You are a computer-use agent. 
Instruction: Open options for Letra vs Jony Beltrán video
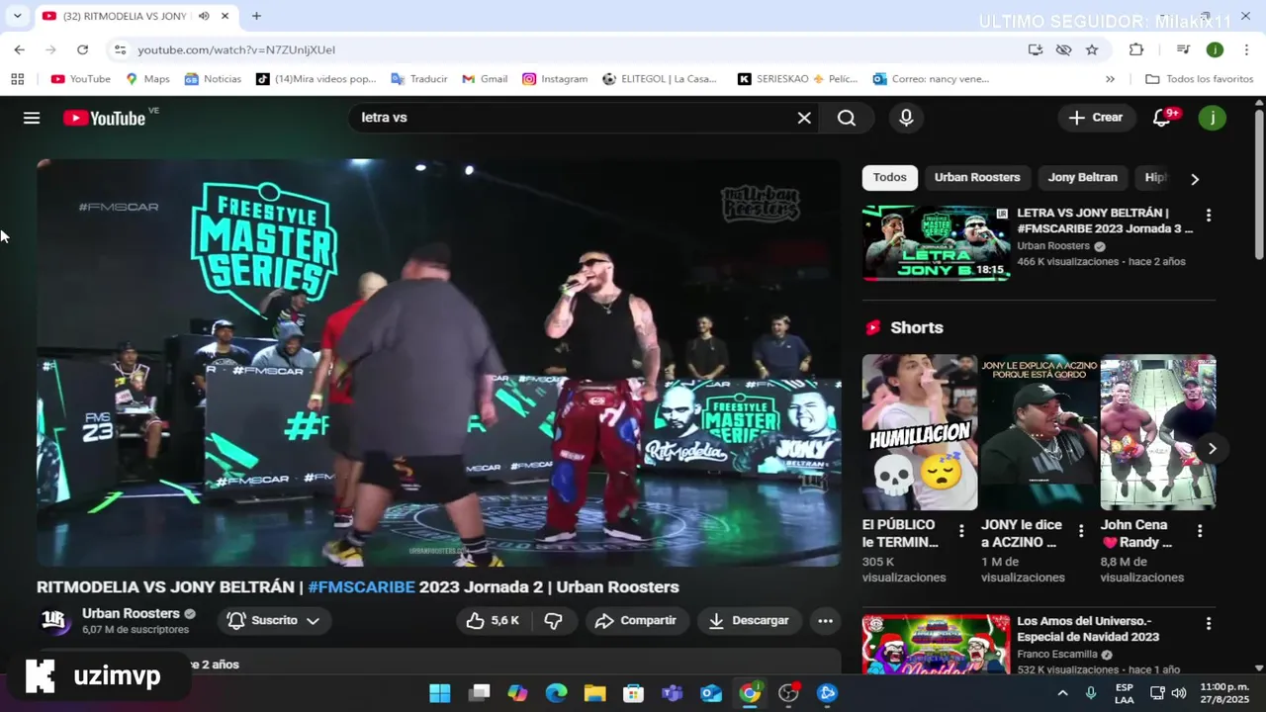tap(1208, 215)
